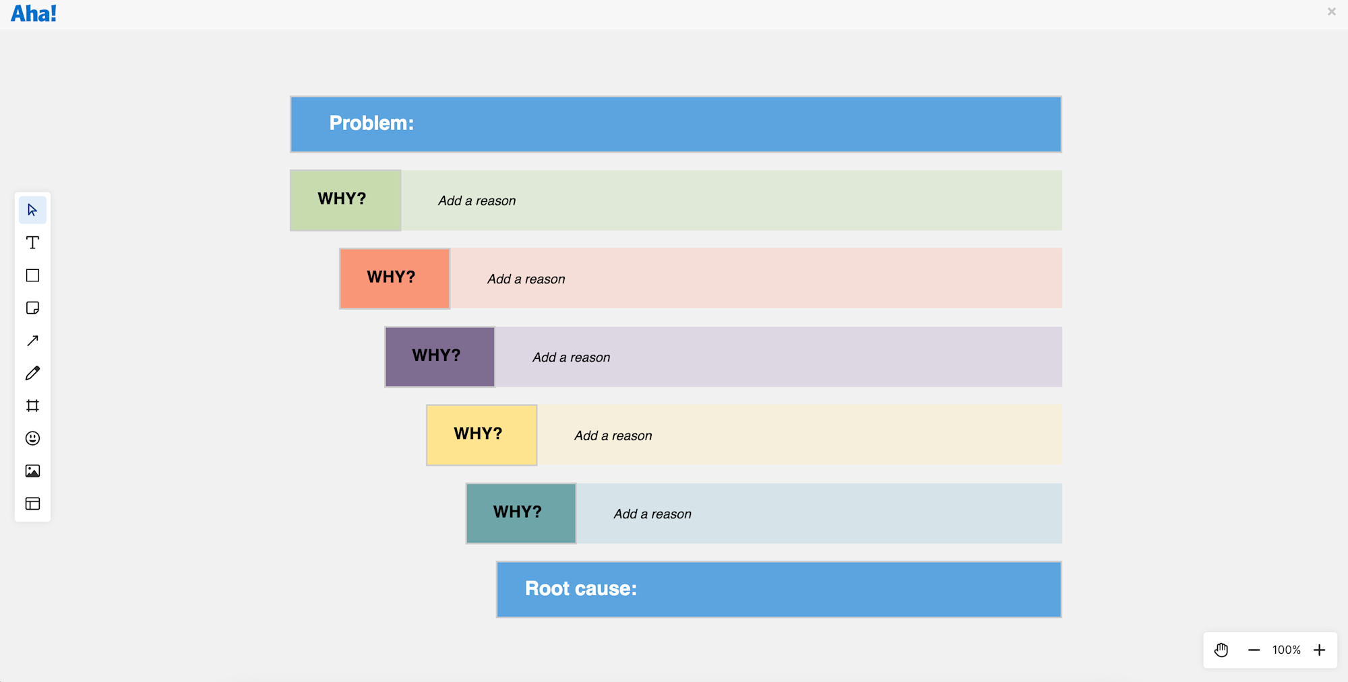Click the 'Root cause:' box
Screen dimensions: 1348x682
click(x=778, y=588)
